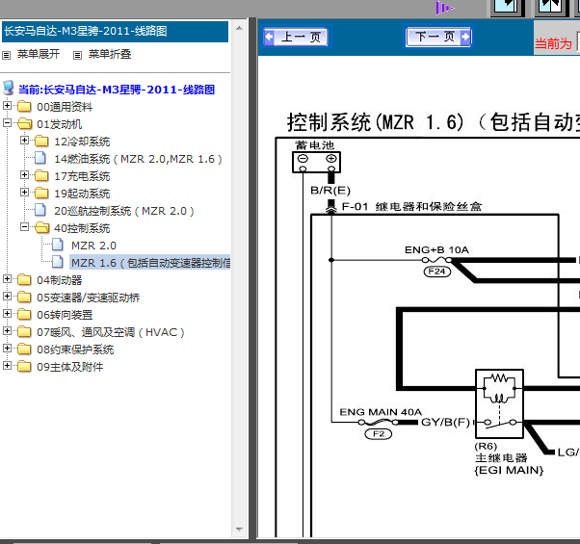The width and height of the screenshot is (580, 544).
Task: Click the ENG MAIN 40A fuse label
Action: pyautogui.click(x=381, y=412)
